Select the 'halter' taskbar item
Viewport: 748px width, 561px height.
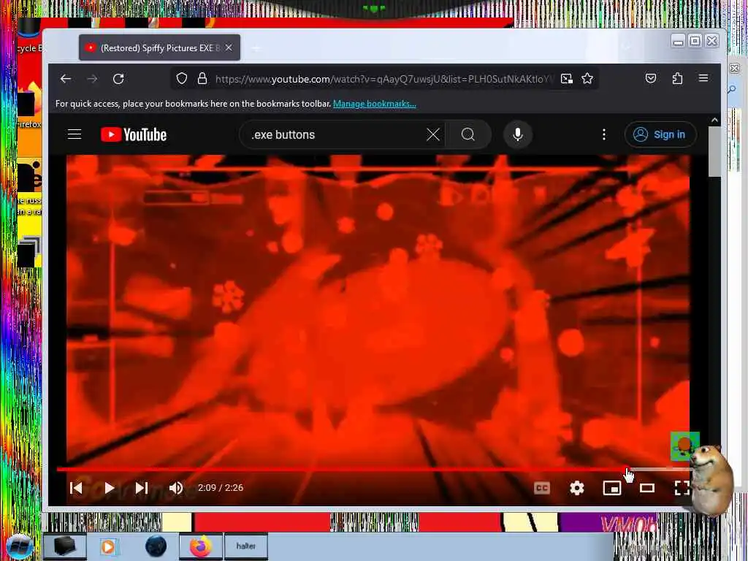coord(245,546)
